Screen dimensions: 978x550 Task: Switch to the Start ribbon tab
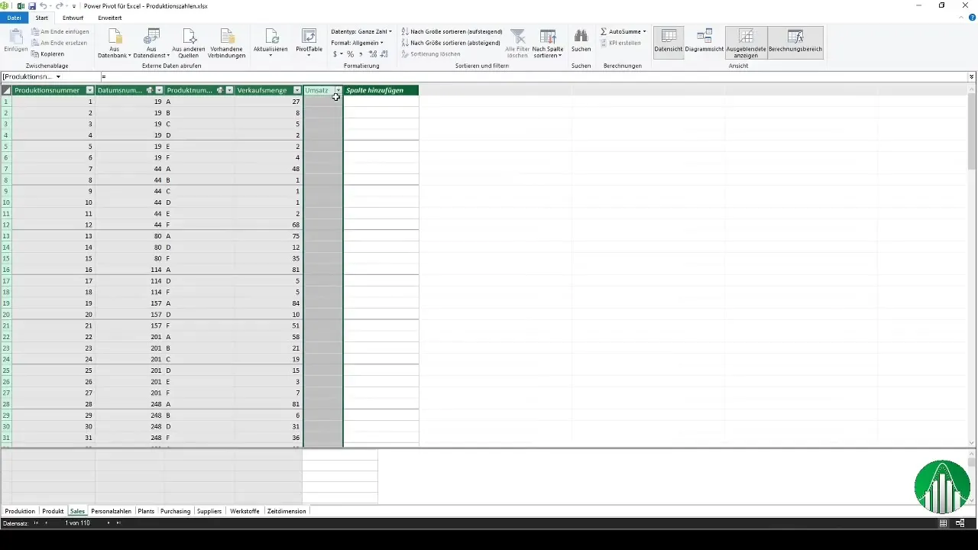coord(42,18)
